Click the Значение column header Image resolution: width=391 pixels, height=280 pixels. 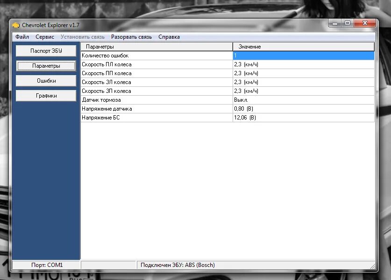pos(304,47)
